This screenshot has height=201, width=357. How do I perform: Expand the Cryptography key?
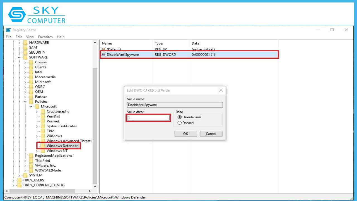click(x=37, y=111)
